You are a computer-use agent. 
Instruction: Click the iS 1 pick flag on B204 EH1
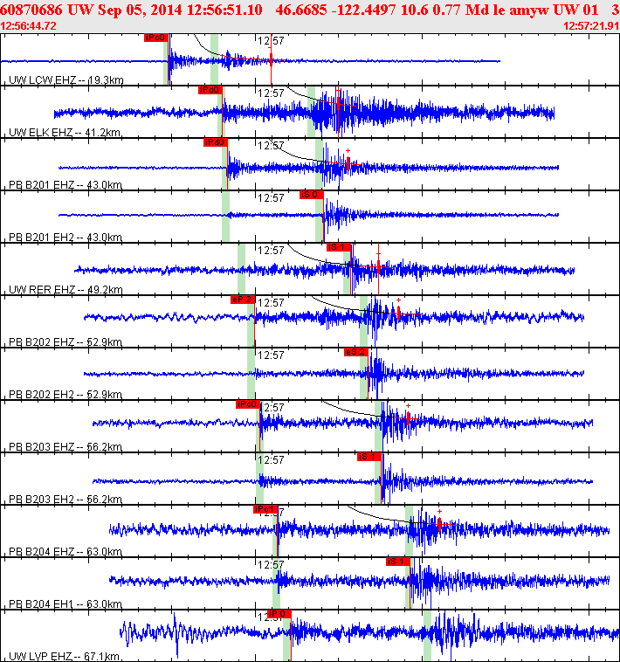pos(397,561)
